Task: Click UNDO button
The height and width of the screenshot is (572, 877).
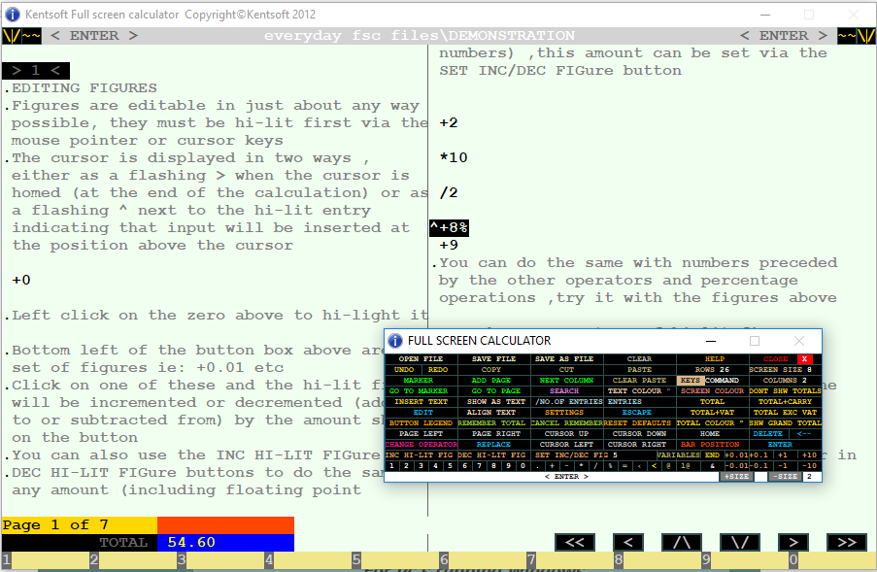Action: [x=404, y=370]
